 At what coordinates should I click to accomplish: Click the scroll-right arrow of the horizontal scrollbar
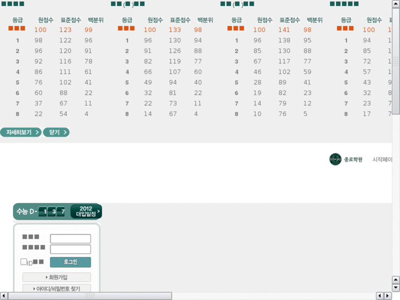coord(388,296)
